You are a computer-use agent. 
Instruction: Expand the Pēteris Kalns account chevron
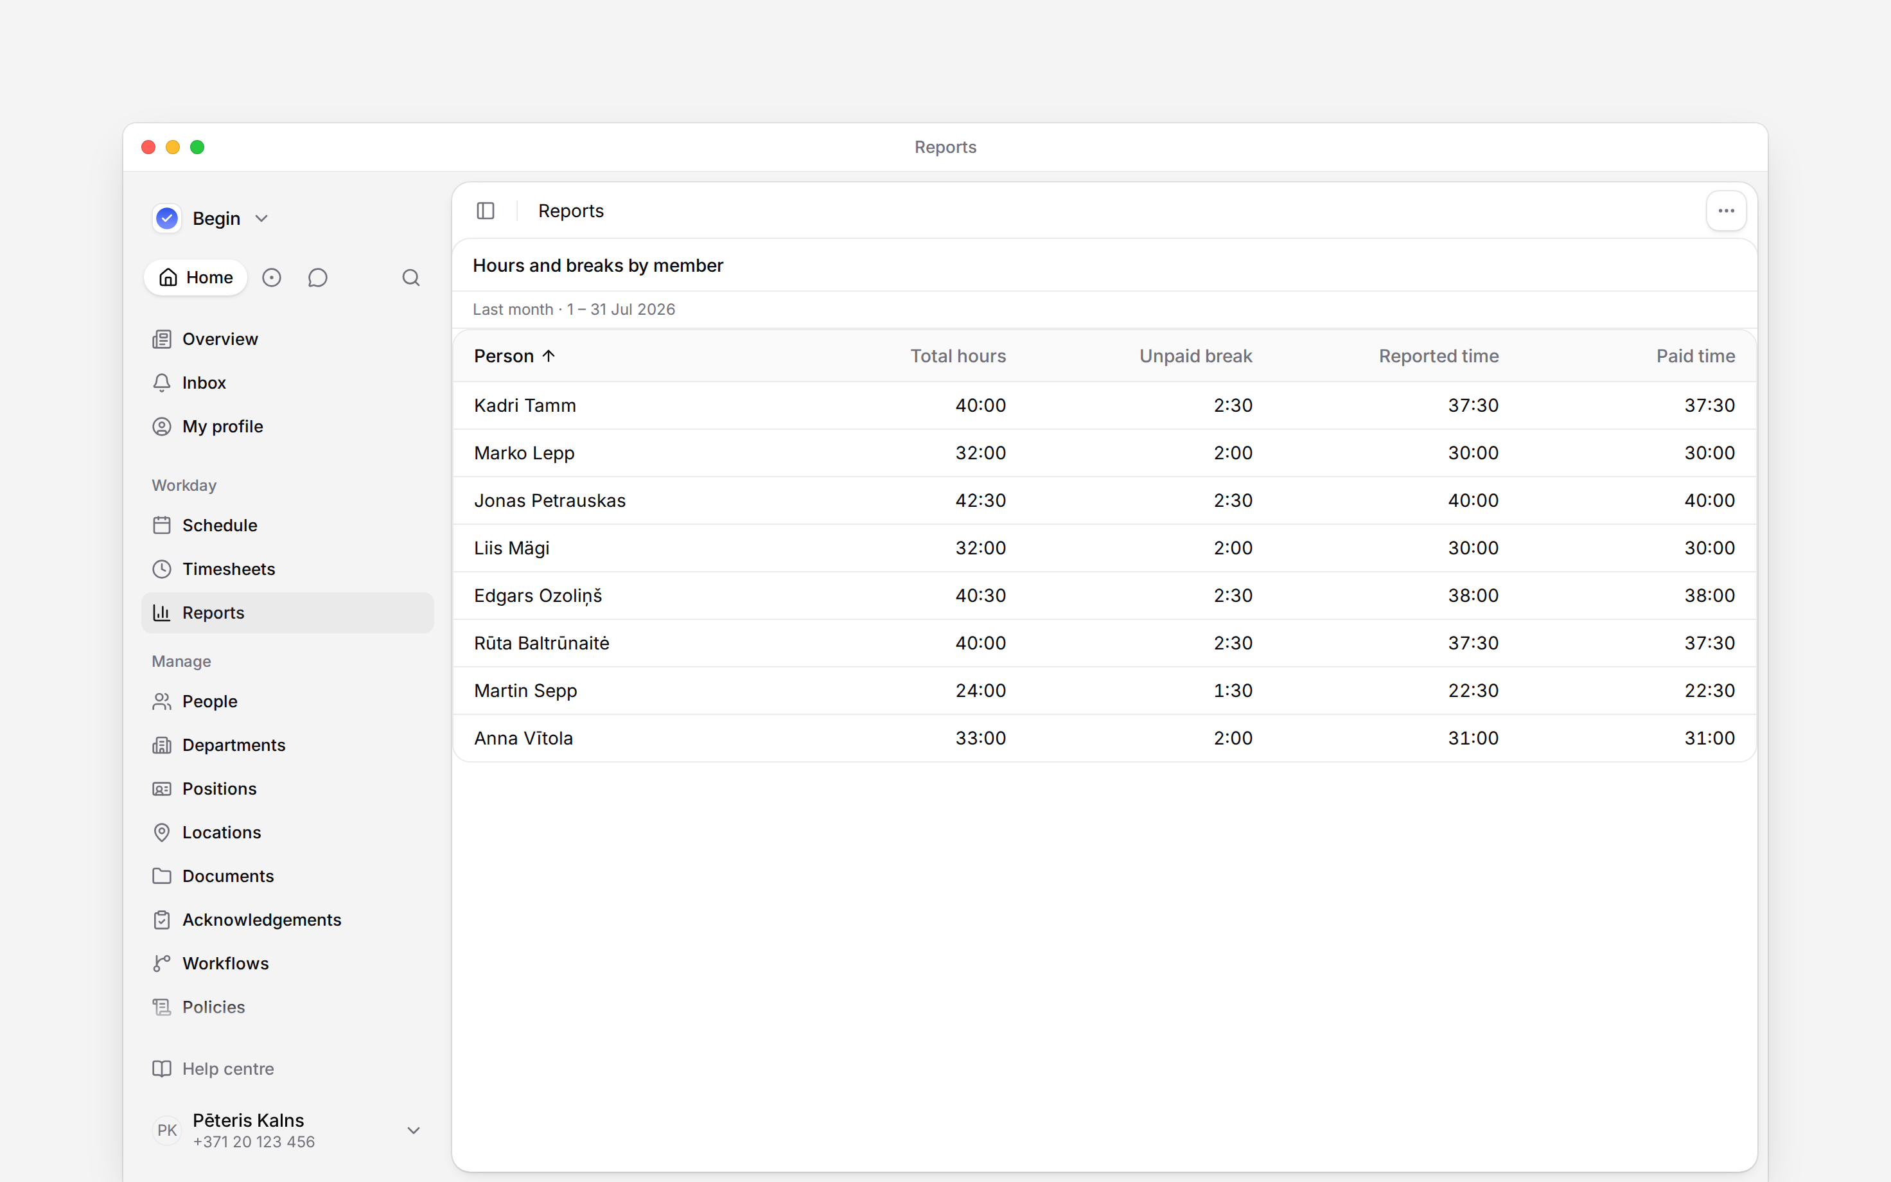[414, 1131]
